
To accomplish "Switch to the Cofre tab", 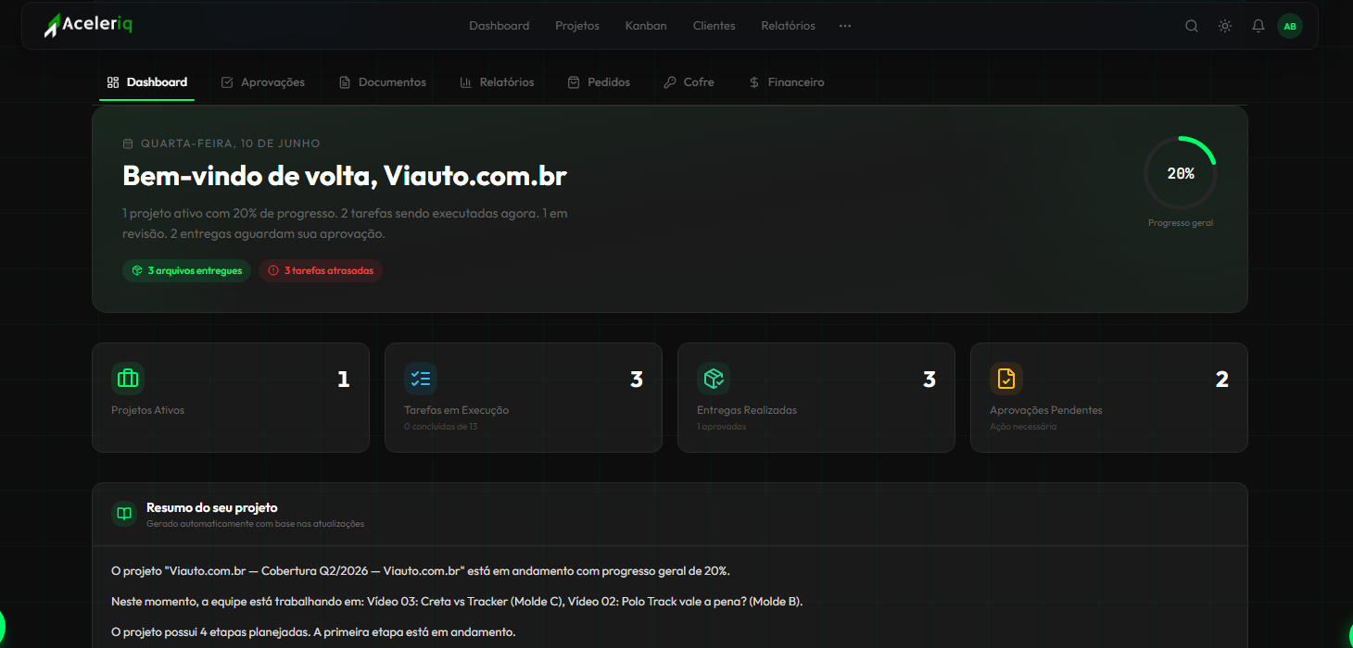I will (689, 82).
